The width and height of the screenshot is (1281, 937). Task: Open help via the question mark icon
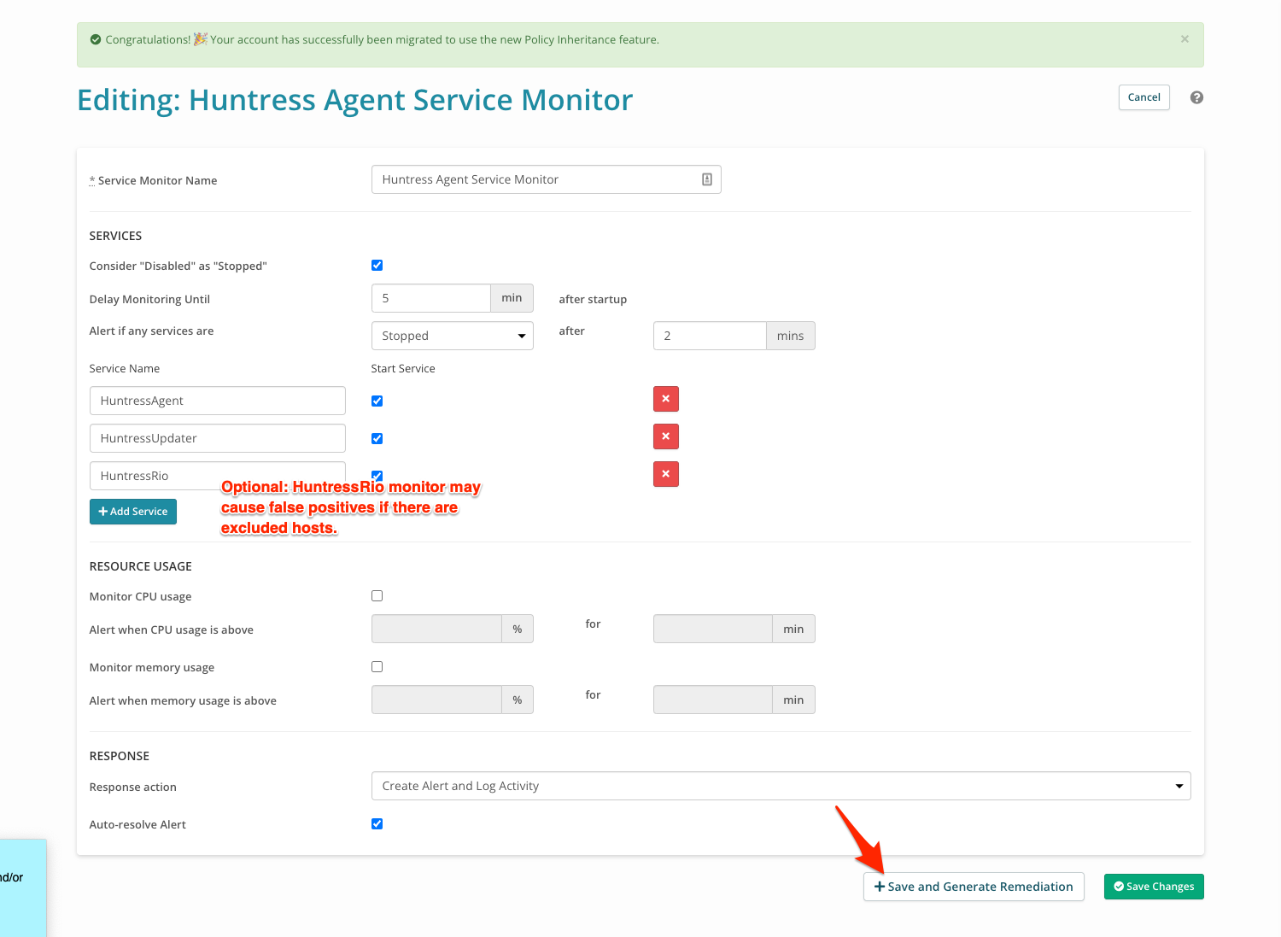1196,97
